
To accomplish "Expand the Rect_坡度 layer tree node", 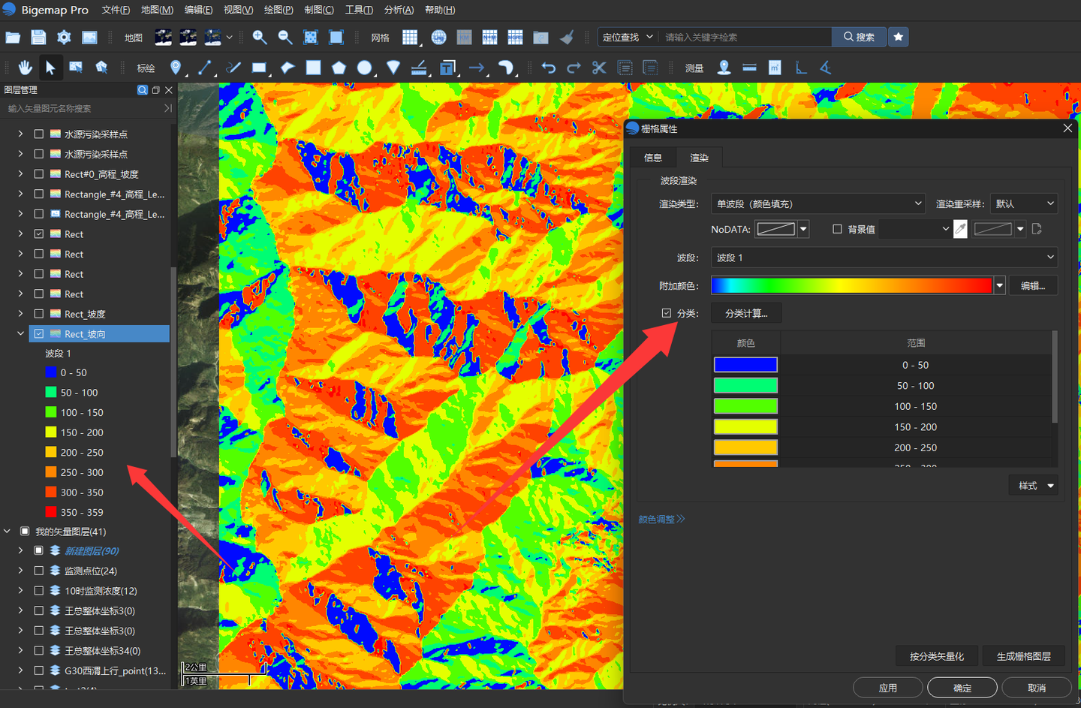I will click(20, 314).
